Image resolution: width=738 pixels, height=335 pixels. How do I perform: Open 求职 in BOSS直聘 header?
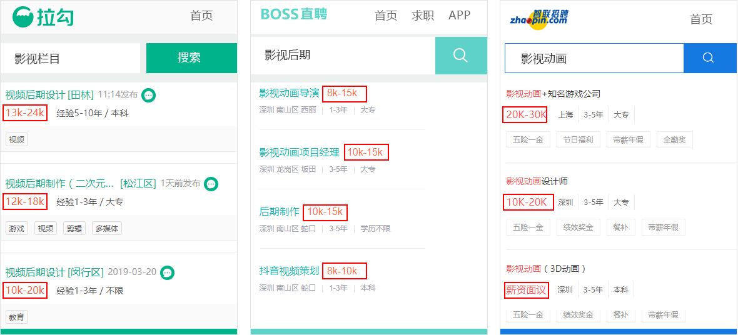pos(423,16)
